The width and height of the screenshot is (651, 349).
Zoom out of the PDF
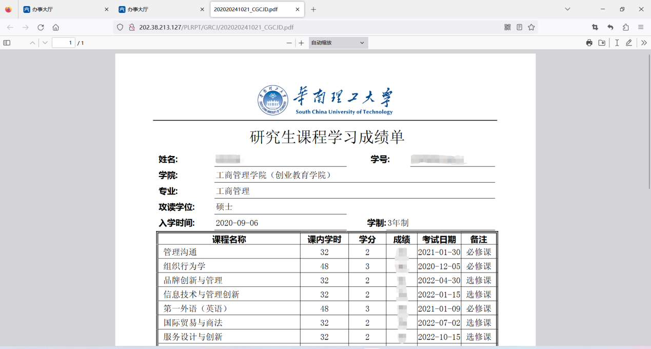coord(289,43)
